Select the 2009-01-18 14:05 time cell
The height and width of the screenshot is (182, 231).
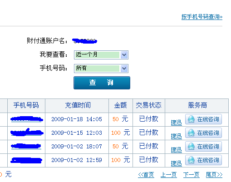click(77, 119)
